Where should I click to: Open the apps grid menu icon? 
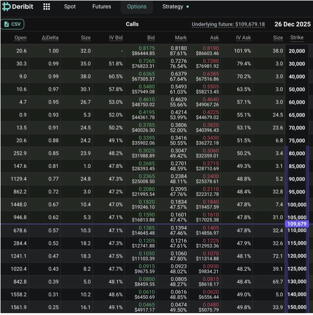tap(46, 7)
